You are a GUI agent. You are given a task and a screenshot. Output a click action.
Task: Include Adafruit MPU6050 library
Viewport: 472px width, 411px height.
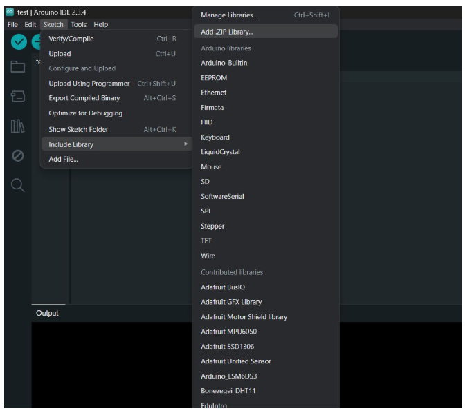coord(266,332)
